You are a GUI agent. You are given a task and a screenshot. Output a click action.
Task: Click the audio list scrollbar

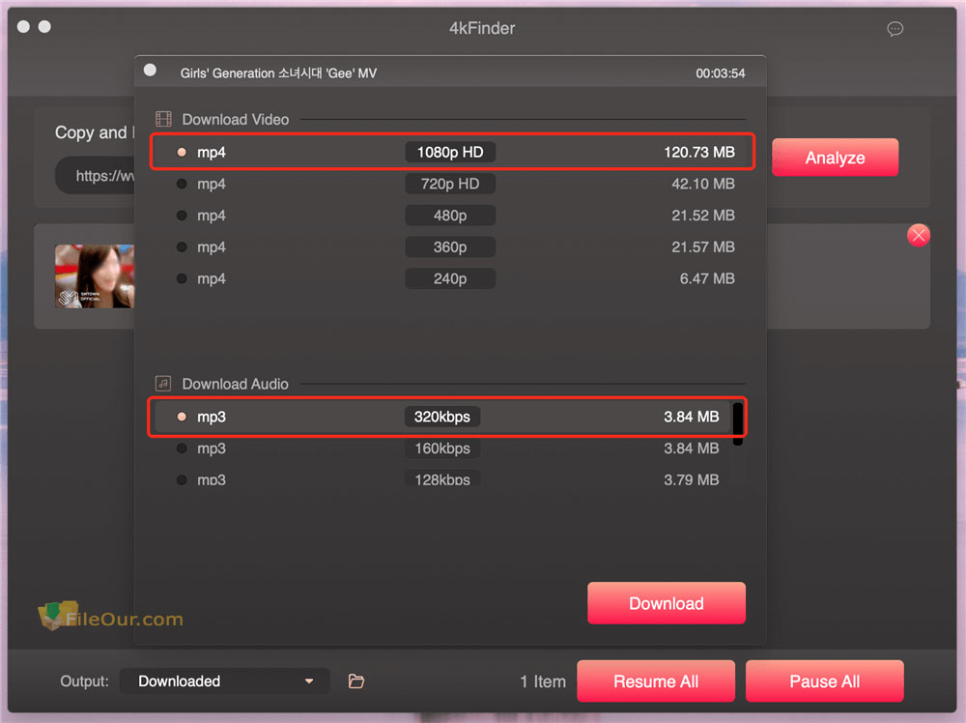[737, 422]
